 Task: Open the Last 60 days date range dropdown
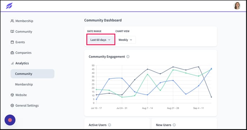[x=101, y=40]
